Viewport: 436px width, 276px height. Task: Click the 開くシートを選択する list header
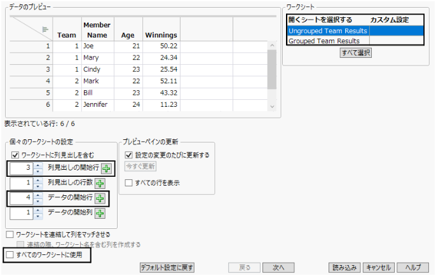point(320,20)
